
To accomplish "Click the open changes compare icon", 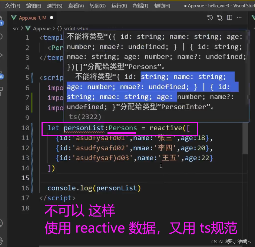I will click(x=220, y=17).
